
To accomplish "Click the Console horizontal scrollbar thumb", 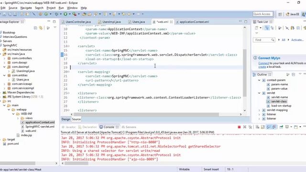I will (x=76, y=163).
